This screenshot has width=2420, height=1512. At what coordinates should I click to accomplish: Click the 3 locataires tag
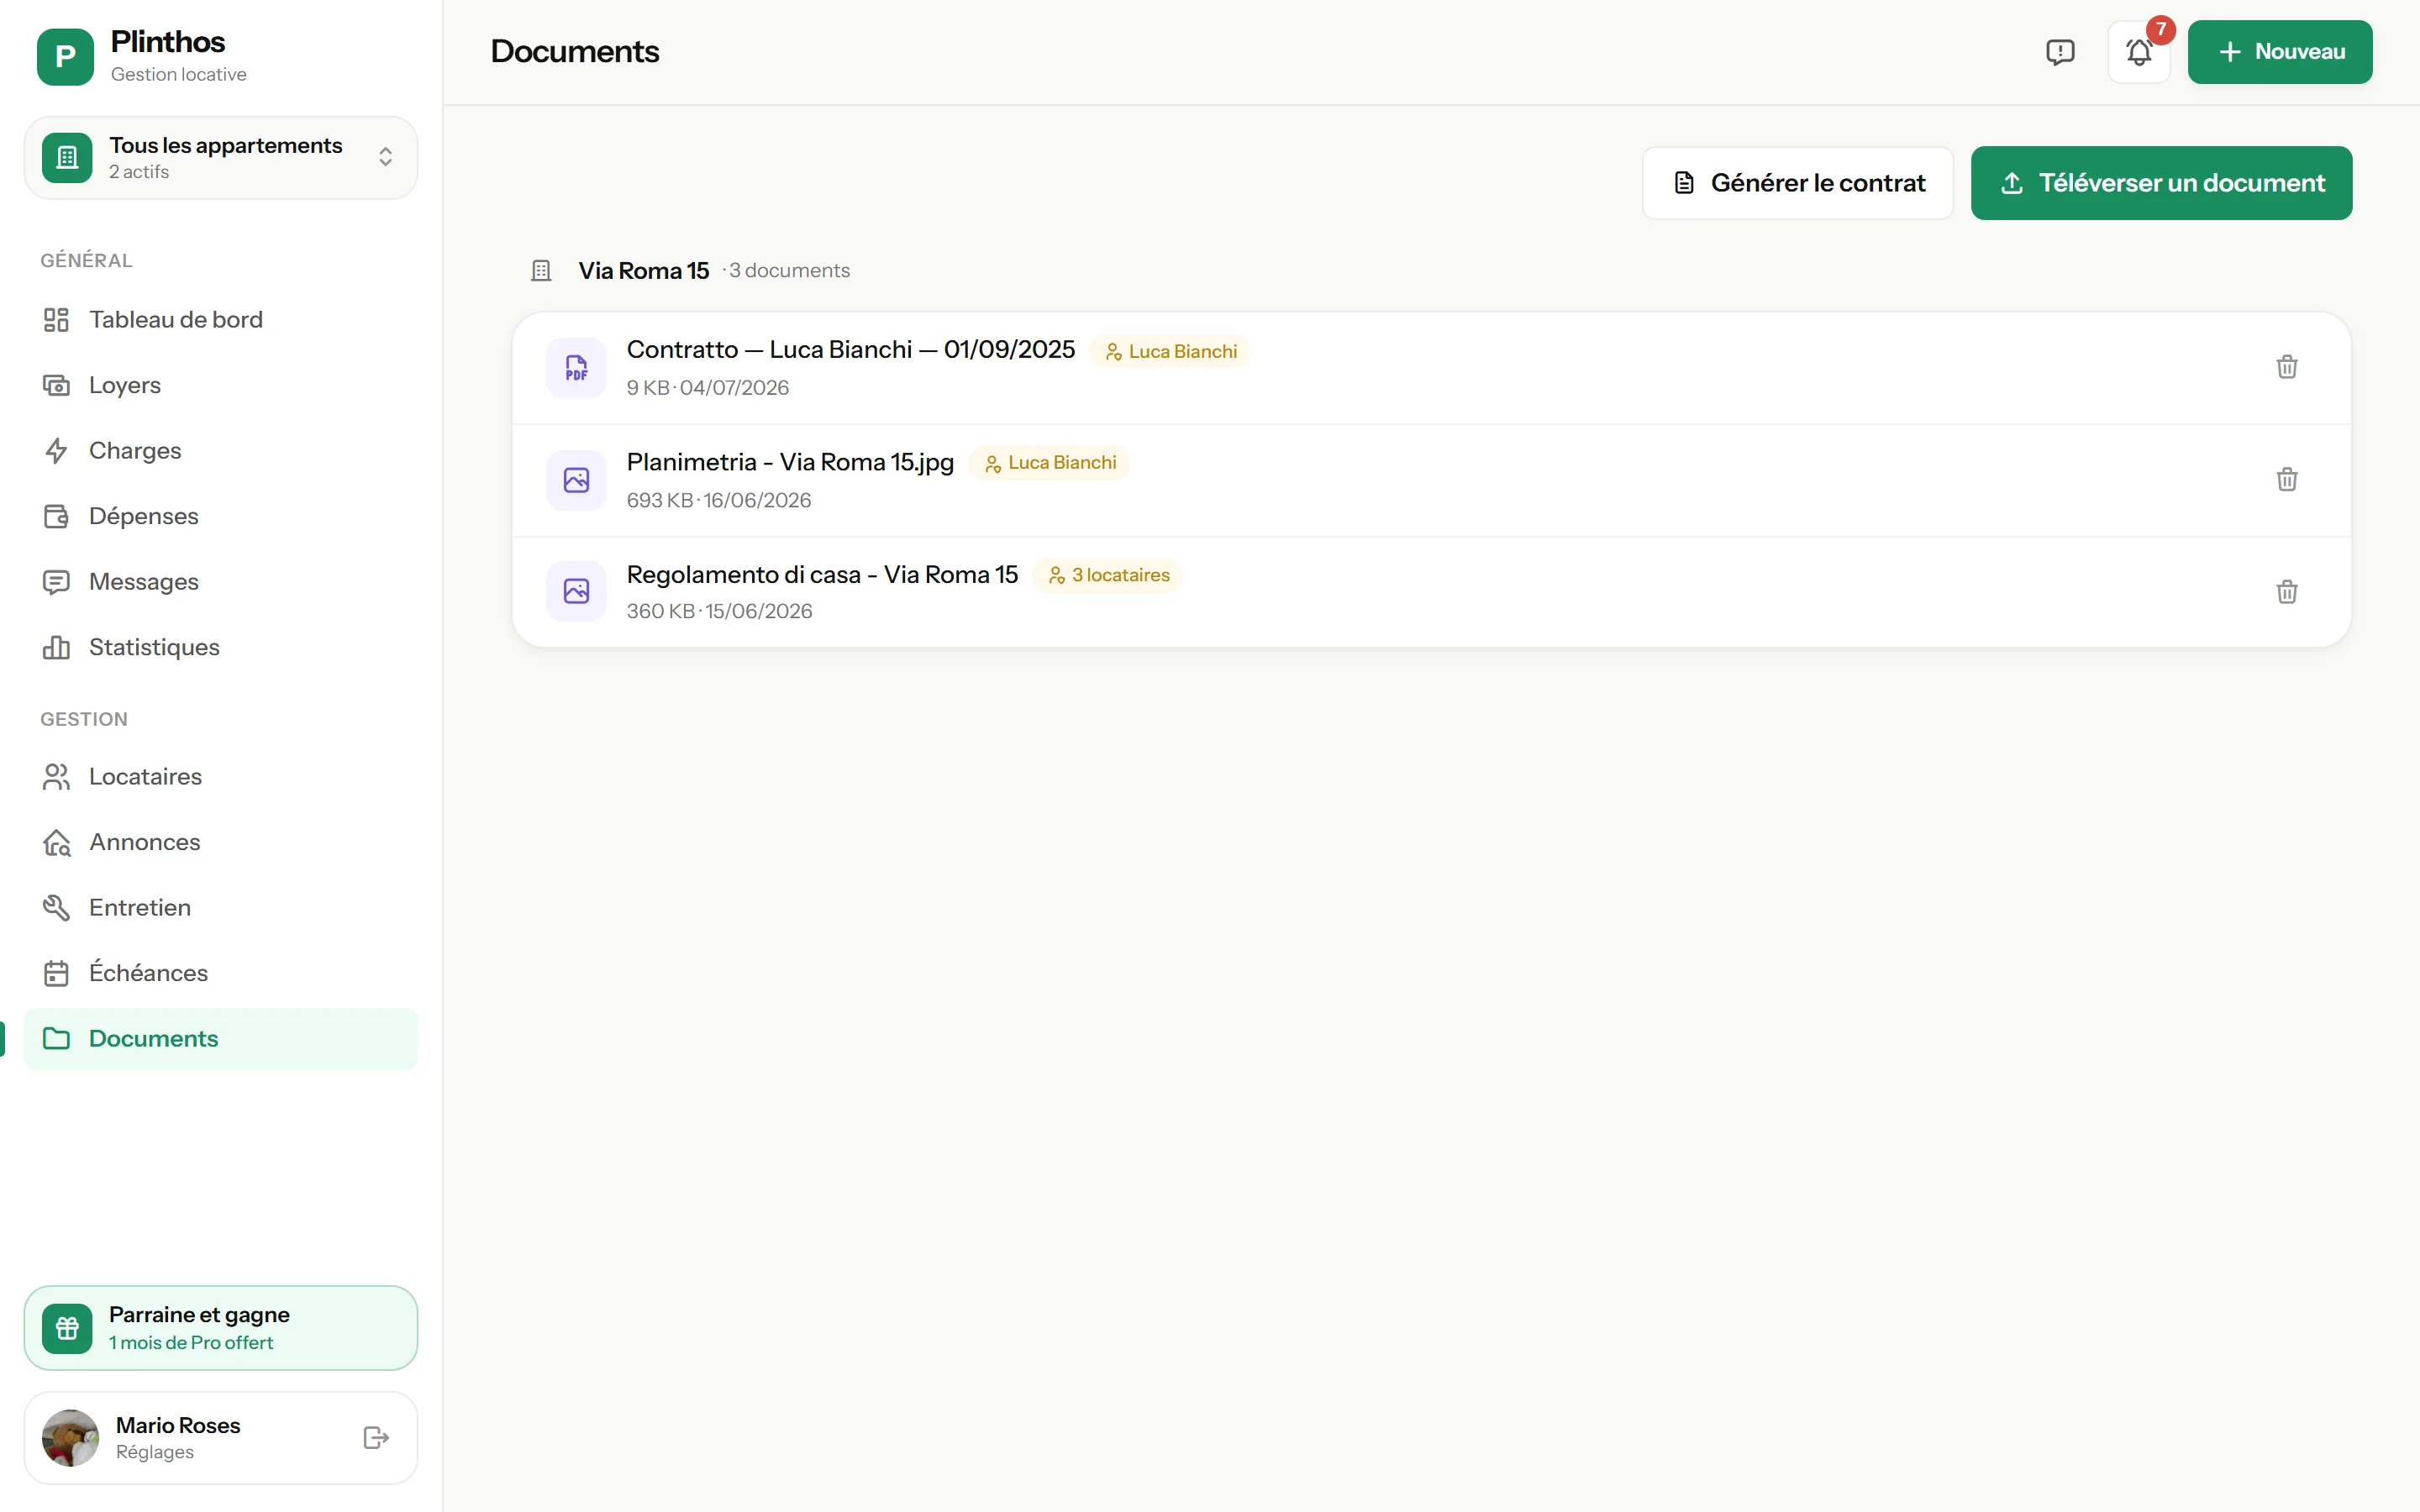pos(1107,575)
